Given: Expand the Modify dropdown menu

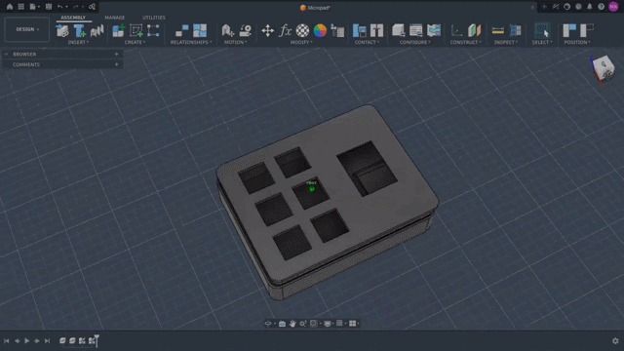Looking at the screenshot, I should pos(301,42).
